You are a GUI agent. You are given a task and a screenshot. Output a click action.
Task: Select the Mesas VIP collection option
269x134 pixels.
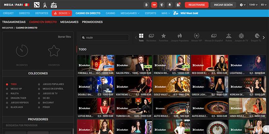(14, 89)
